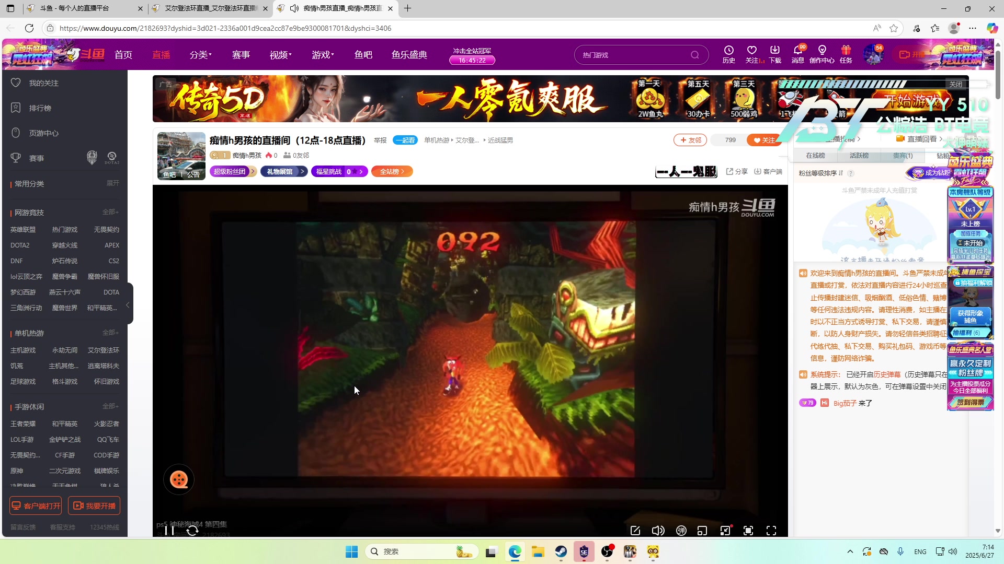Viewport: 1004px width, 564px height.
Task: Toggle theater mode icon with red dot
Action: coord(725,531)
